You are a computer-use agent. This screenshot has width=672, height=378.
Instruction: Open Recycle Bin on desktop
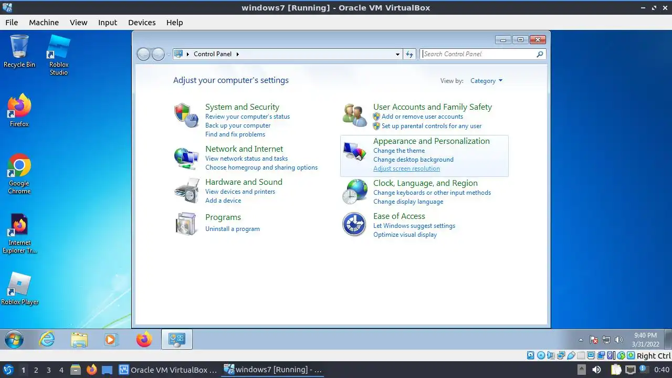19,51
